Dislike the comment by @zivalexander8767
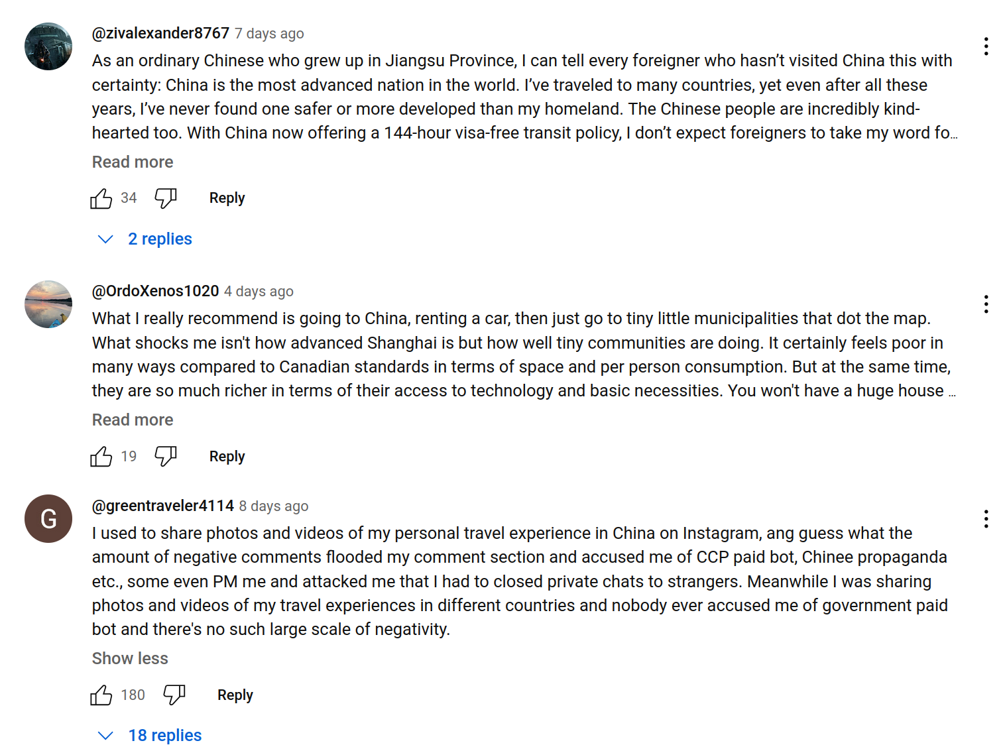Screen dimensions: 1005x749 (x=166, y=198)
